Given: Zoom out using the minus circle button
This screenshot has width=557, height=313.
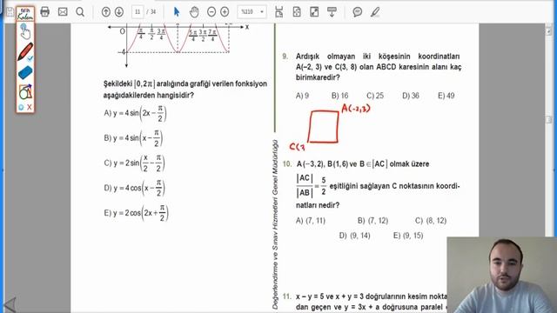Looking at the screenshot, I should [x=211, y=11].
